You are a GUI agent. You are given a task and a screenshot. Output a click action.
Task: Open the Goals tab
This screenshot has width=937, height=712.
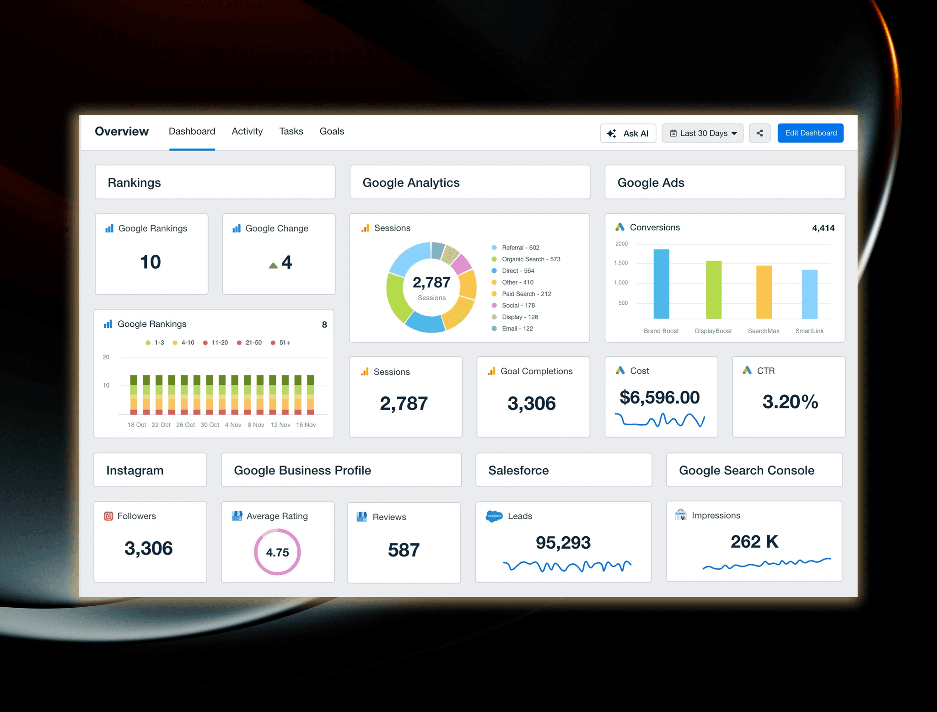pos(332,131)
